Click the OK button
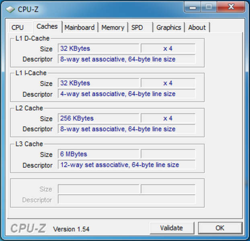This screenshot has height=241, width=250. coord(220,228)
